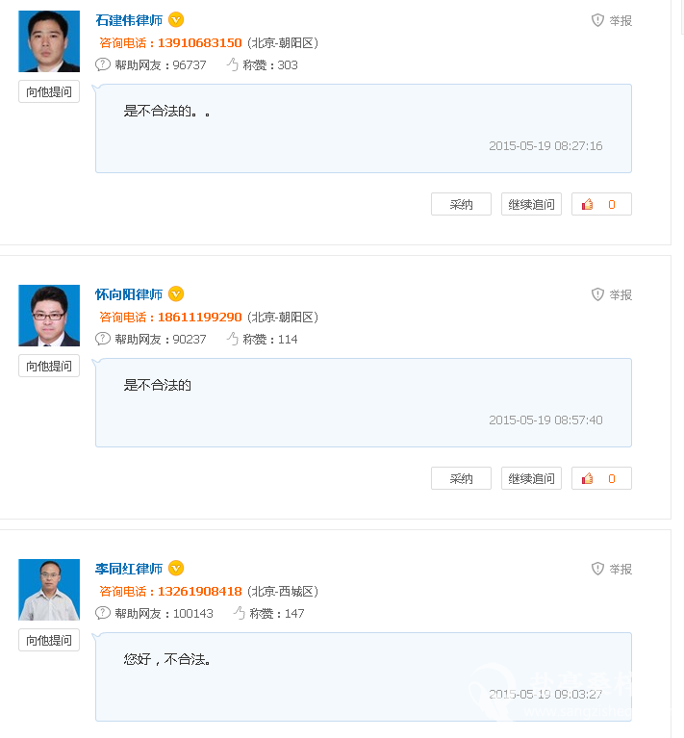Click the gold verified badge beside 李同红律师
The height and width of the screenshot is (738, 684).
[176, 568]
